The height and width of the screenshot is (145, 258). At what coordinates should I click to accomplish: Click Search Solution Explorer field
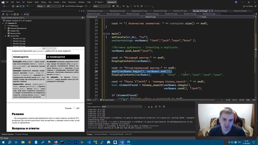coord(41,18)
